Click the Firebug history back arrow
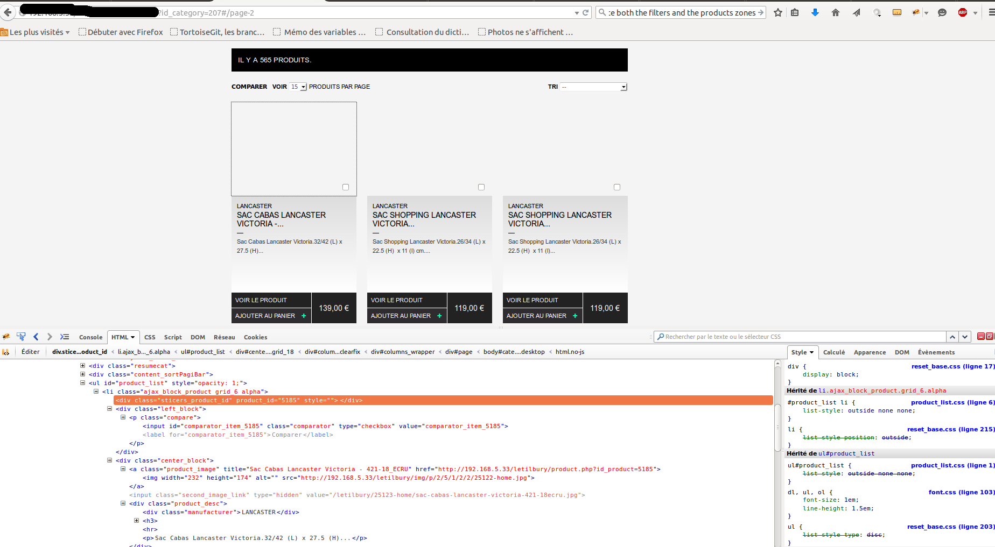 [x=36, y=337]
